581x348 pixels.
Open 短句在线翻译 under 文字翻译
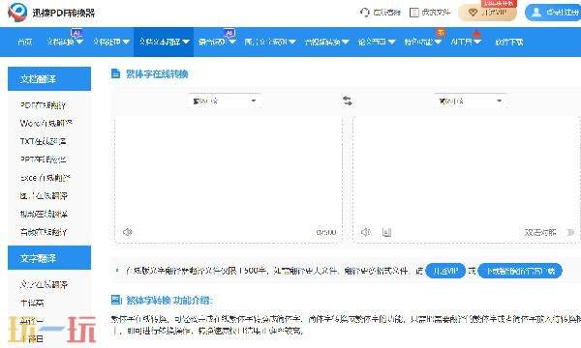pyautogui.click(x=44, y=284)
